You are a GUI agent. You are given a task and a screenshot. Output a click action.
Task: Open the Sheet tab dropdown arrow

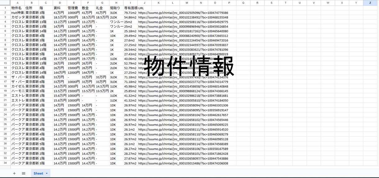47,173
